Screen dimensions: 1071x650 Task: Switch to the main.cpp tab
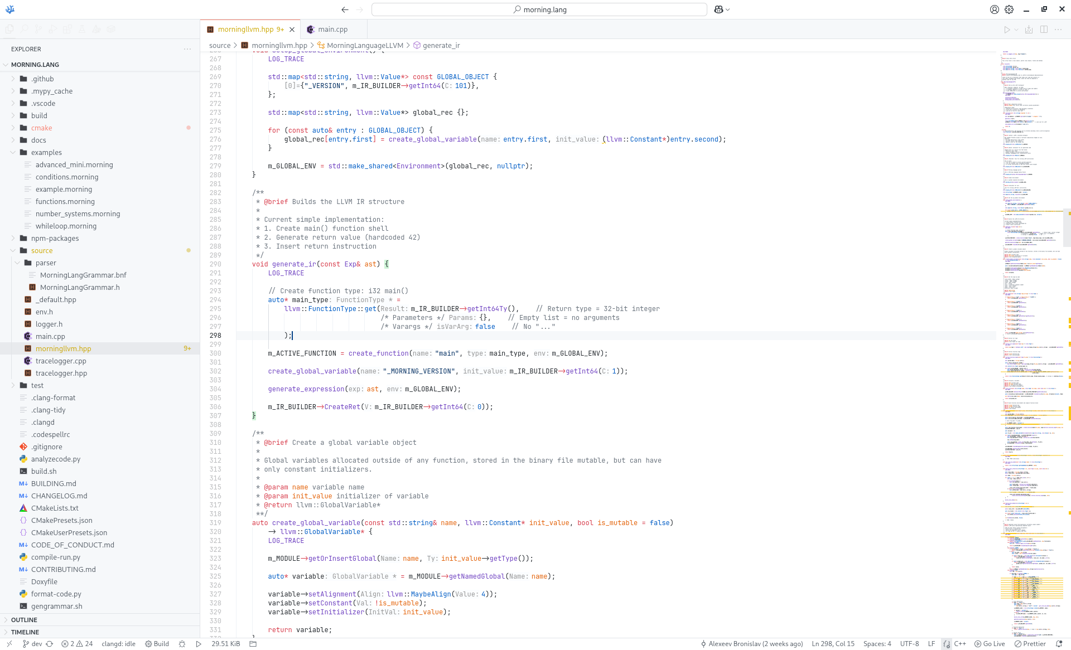click(x=332, y=30)
